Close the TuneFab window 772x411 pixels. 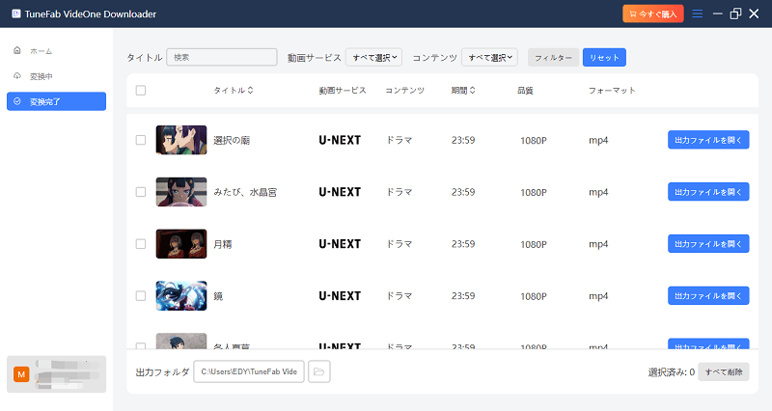coord(754,14)
